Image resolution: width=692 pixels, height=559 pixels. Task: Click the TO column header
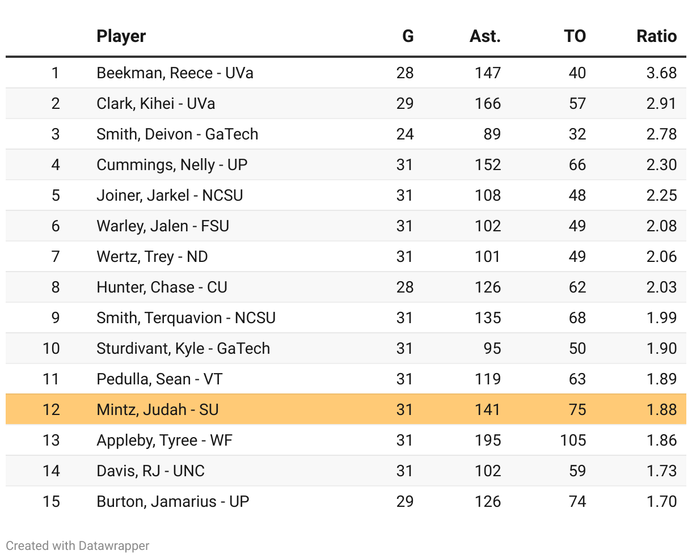pyautogui.click(x=575, y=36)
